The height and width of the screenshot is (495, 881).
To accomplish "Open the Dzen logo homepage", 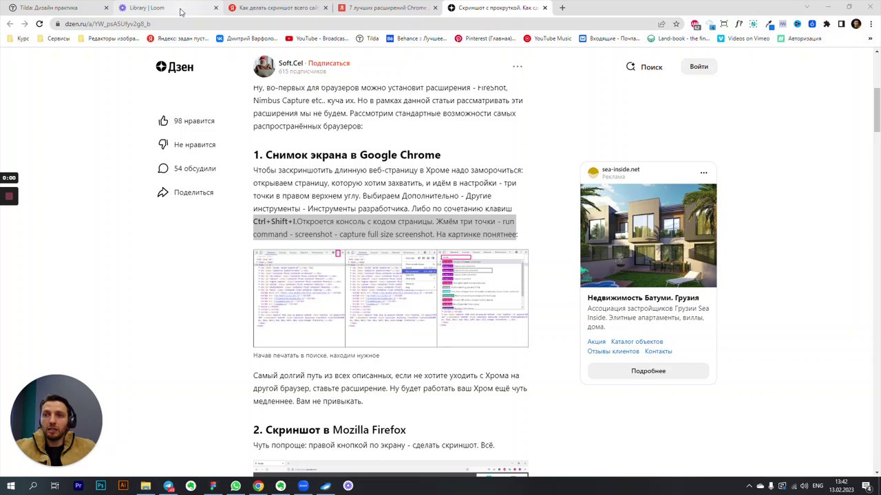I will tap(175, 67).
